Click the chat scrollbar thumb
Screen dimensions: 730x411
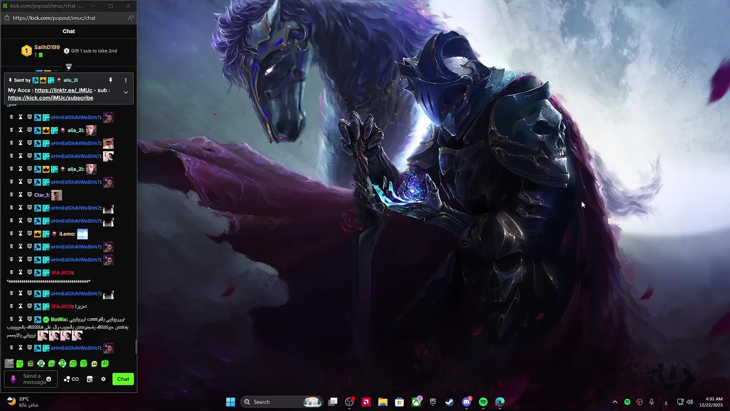[x=136, y=346]
